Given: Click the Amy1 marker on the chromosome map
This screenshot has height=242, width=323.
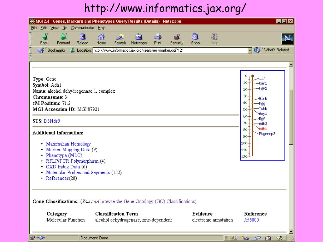Looking at the screenshot, I should [263, 113].
